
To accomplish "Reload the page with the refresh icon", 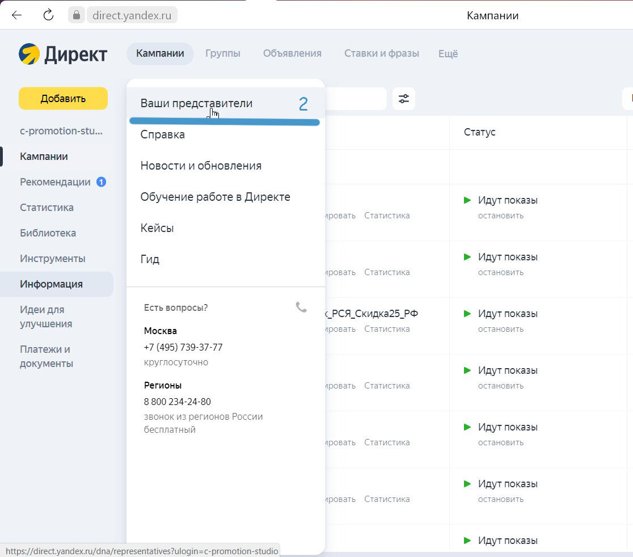I will pyautogui.click(x=48, y=15).
